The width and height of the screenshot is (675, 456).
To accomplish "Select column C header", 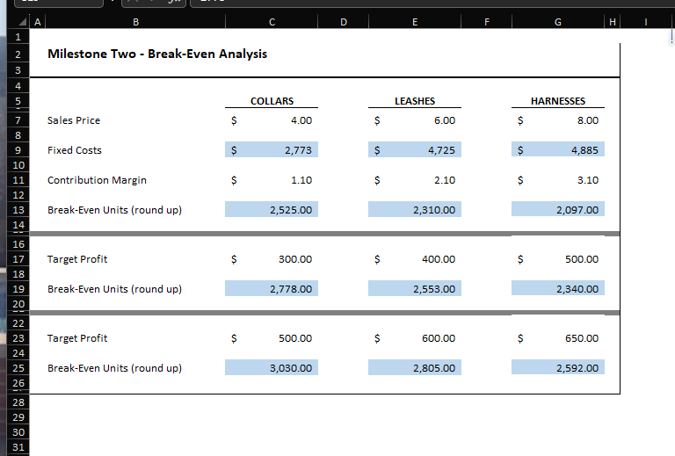I will coord(272,22).
